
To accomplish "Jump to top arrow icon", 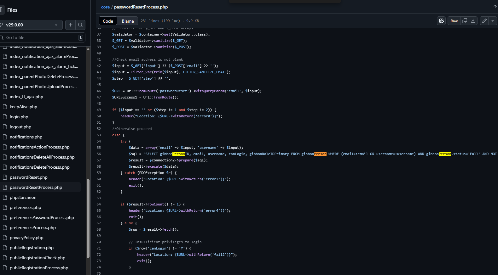I will tap(495, 6).
